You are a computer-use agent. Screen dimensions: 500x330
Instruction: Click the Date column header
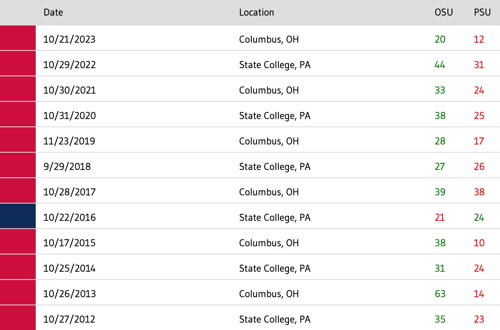(x=53, y=12)
